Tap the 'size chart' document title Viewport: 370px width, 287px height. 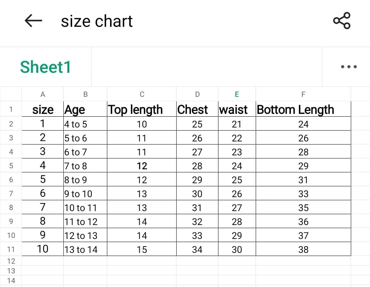pos(97,21)
